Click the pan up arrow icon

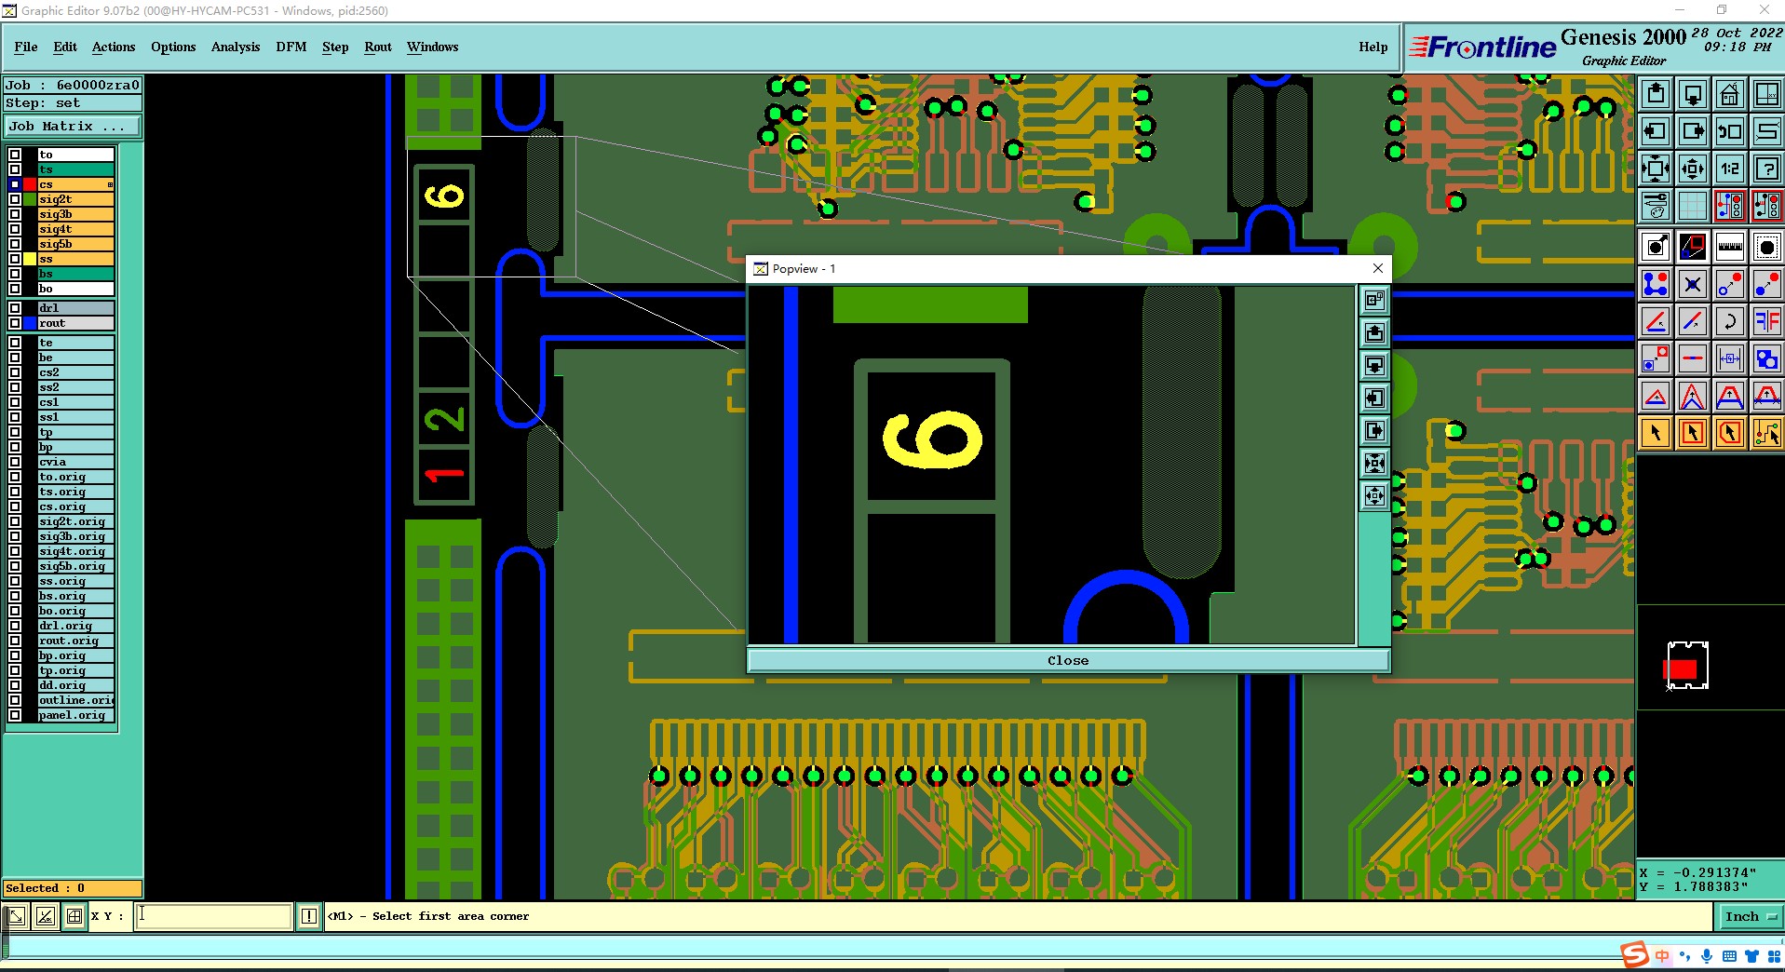(1656, 94)
